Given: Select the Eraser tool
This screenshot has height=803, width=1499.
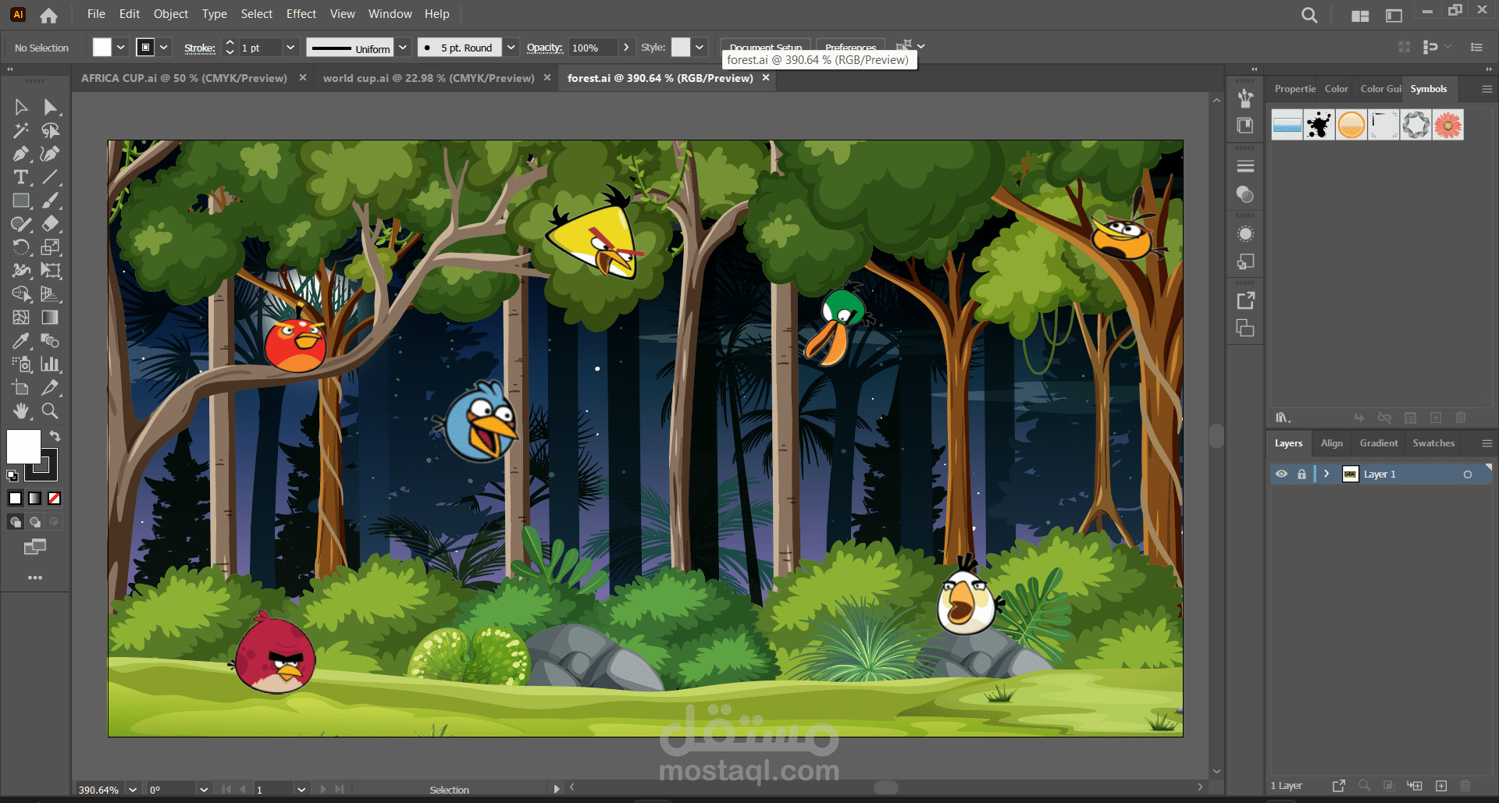Looking at the screenshot, I should (x=51, y=224).
